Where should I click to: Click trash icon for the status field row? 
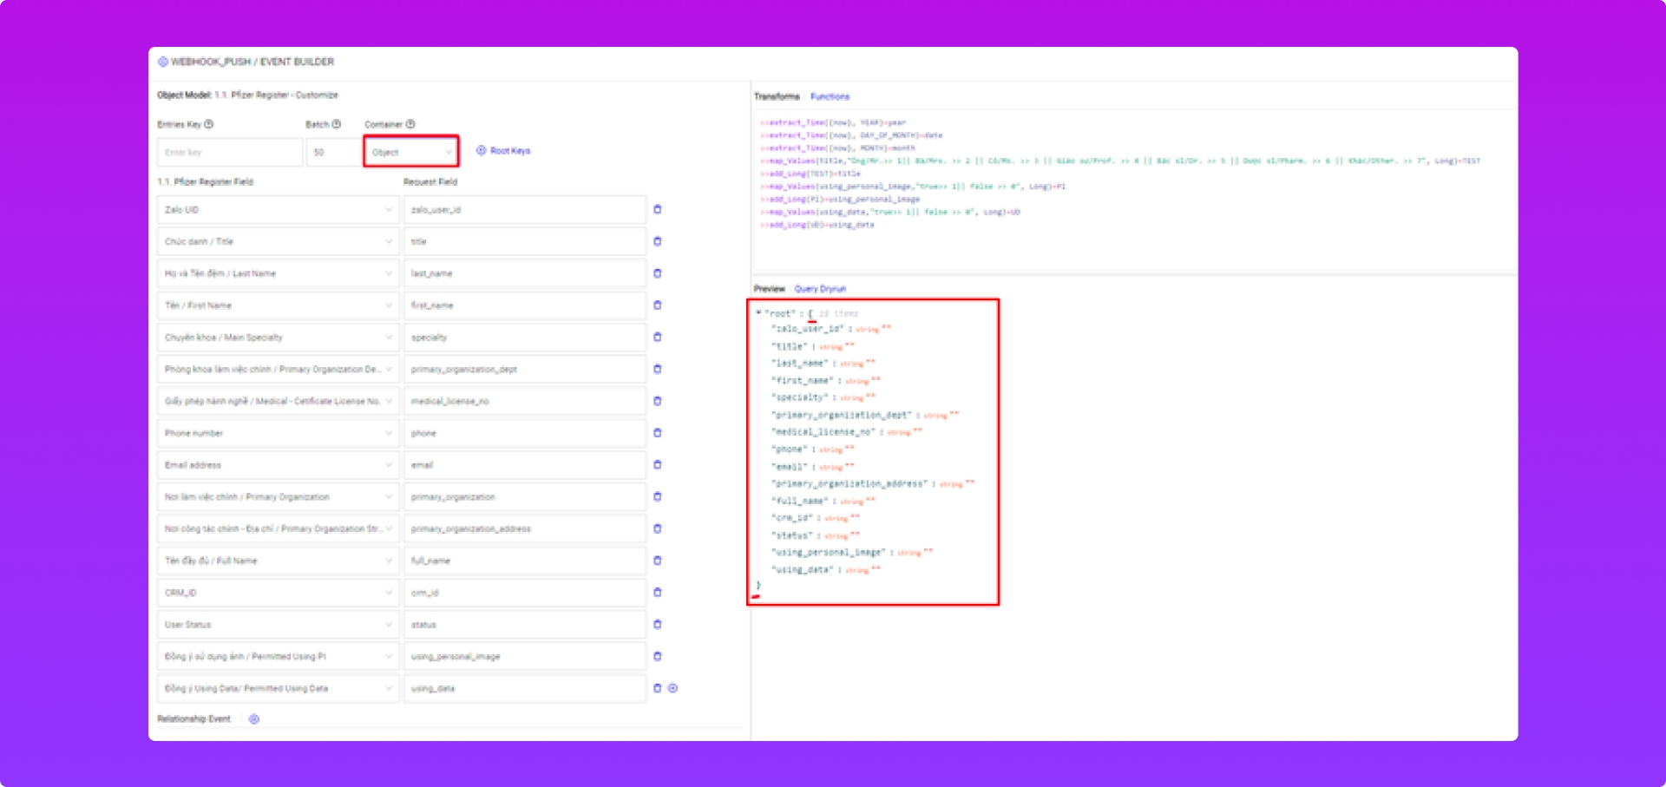pos(657,625)
